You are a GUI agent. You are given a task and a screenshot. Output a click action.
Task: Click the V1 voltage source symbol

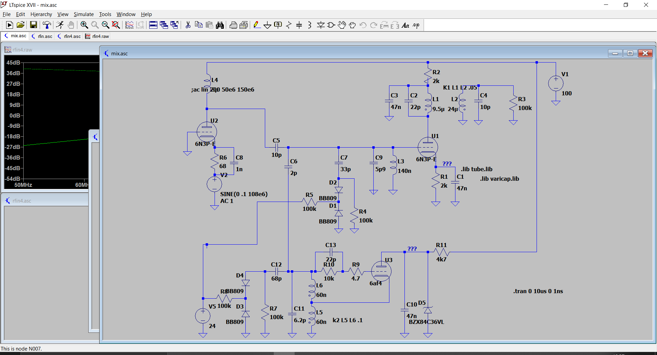click(556, 83)
